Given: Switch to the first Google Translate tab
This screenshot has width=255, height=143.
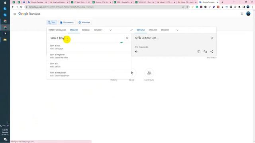Looking at the screenshot, I should 37,2.
